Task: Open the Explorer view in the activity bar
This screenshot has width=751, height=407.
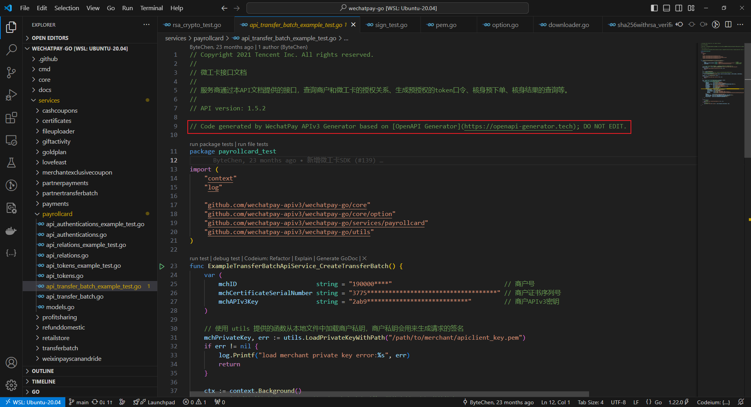Action: pyautogui.click(x=11, y=27)
